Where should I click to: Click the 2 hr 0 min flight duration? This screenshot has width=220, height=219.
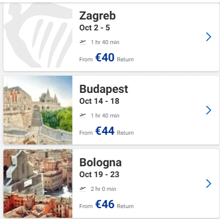click(x=103, y=189)
